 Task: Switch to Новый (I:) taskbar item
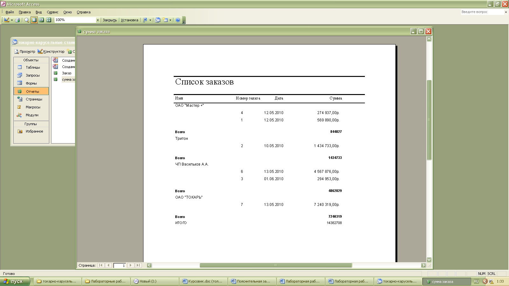pos(154,281)
